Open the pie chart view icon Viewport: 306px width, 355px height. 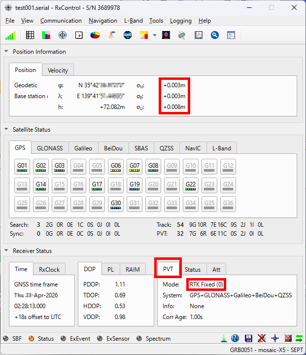(x=95, y=35)
